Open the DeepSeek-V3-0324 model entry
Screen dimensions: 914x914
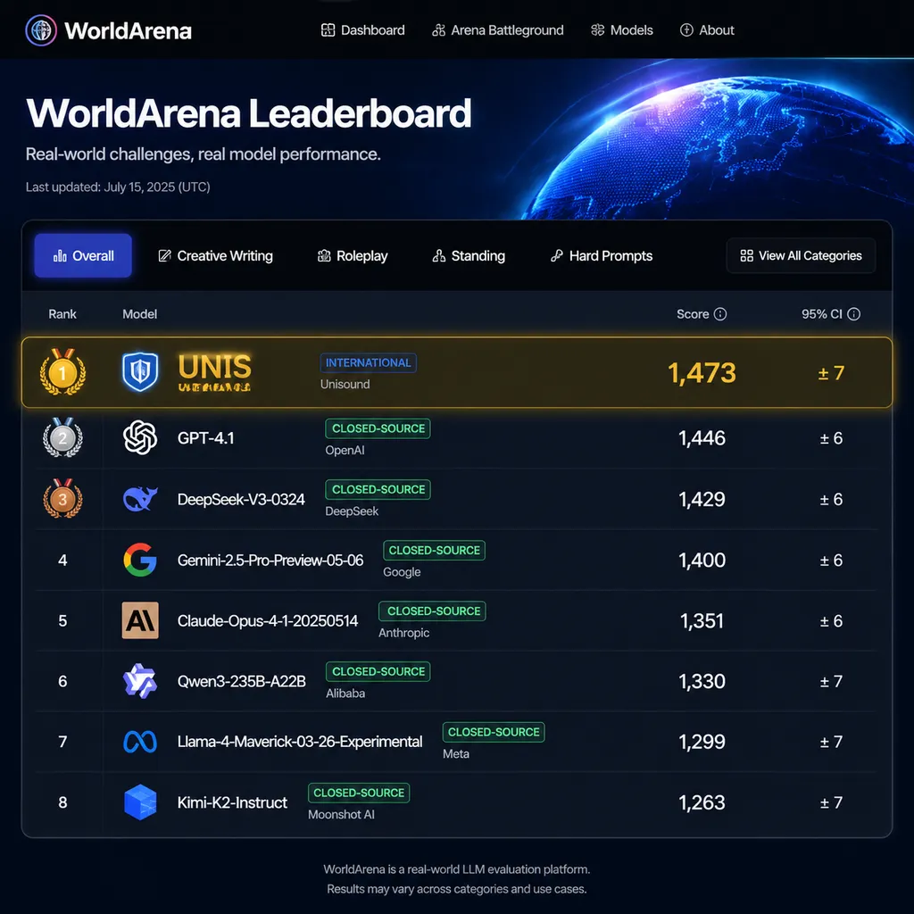[x=241, y=500]
